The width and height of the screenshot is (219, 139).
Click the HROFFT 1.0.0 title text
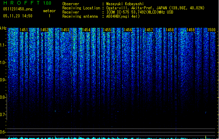27,3
